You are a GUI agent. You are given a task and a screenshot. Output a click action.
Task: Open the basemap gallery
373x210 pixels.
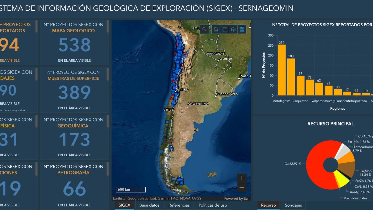242,29
